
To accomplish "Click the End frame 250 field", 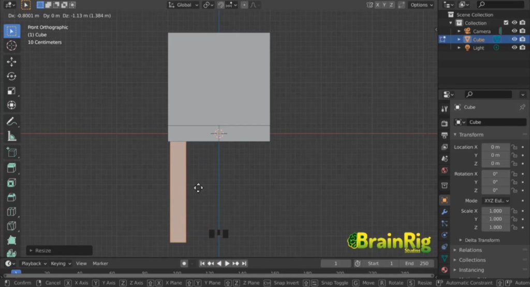I will pyautogui.click(x=416, y=263).
